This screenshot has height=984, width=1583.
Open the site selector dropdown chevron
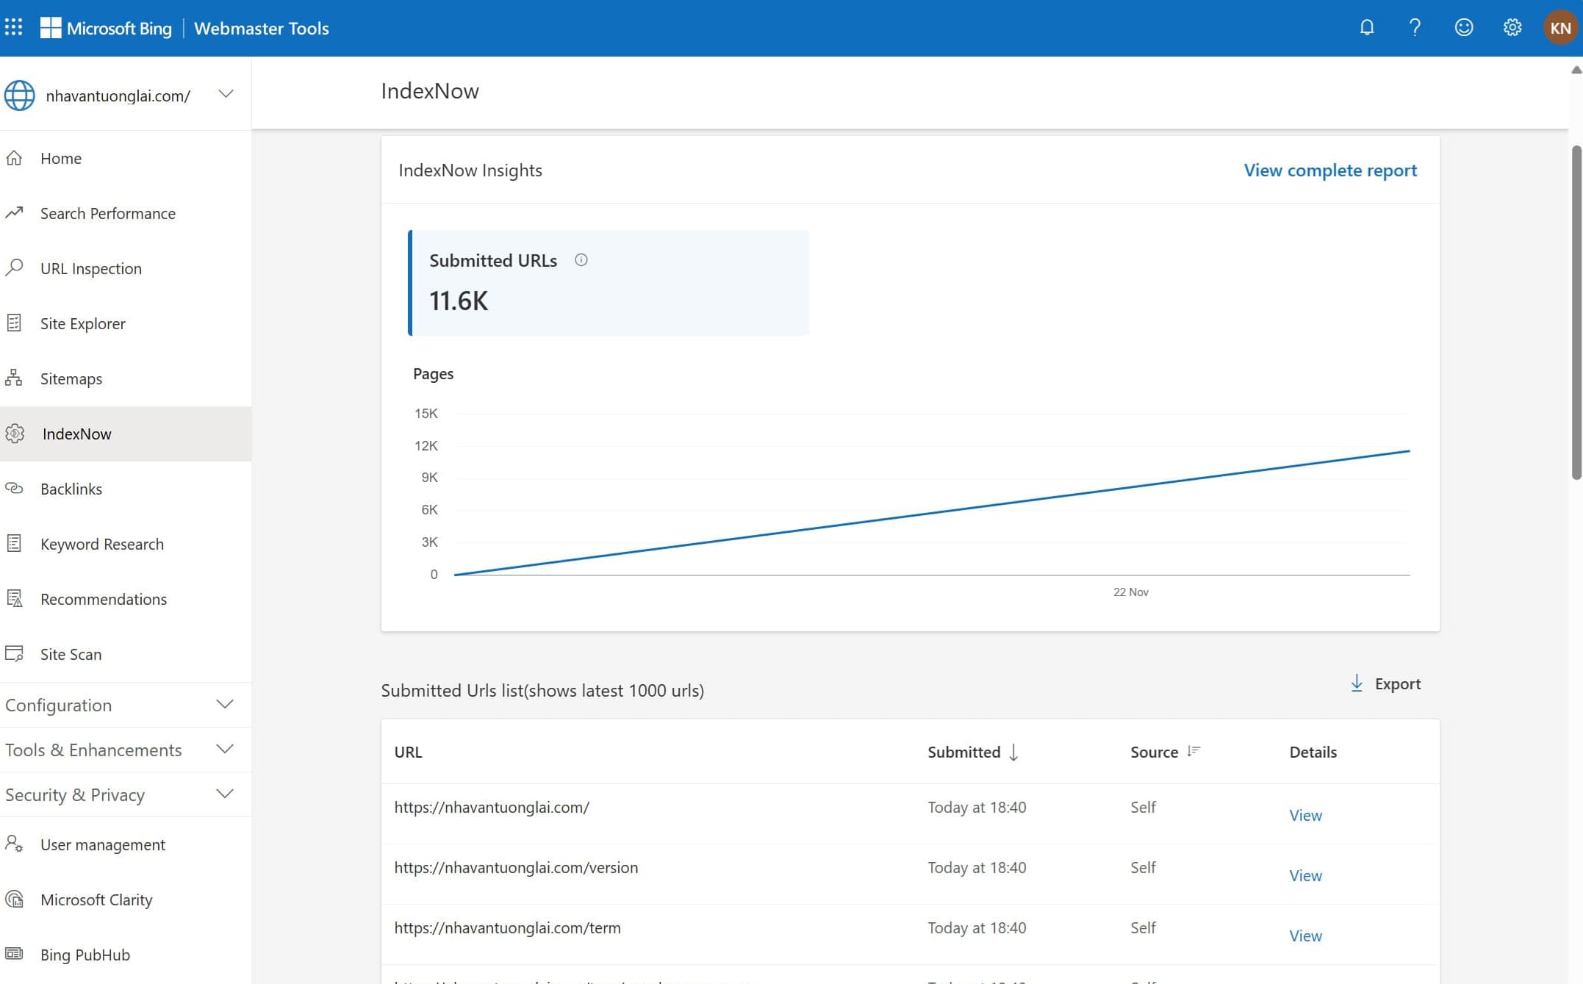coord(226,94)
